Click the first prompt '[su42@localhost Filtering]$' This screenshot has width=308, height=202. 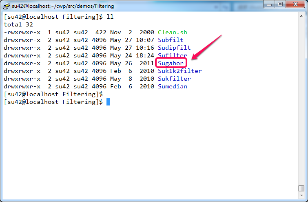[53, 17]
